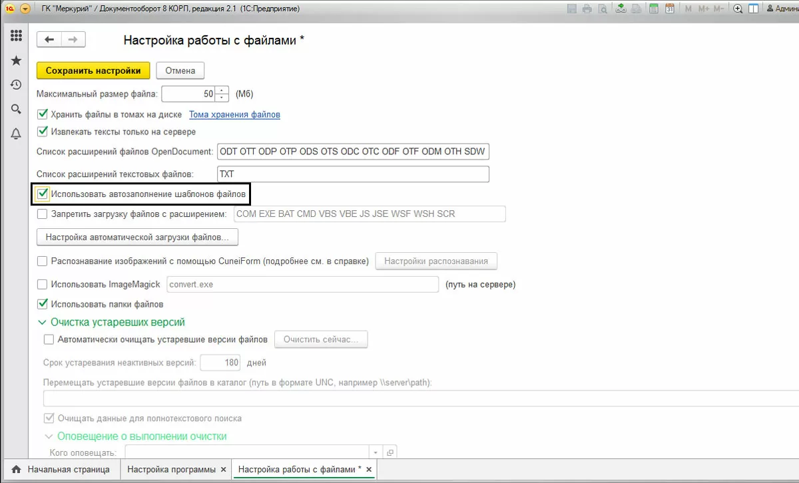Toggle Очищать данные для полнотекстового поиска
799x483 pixels.
click(49, 418)
